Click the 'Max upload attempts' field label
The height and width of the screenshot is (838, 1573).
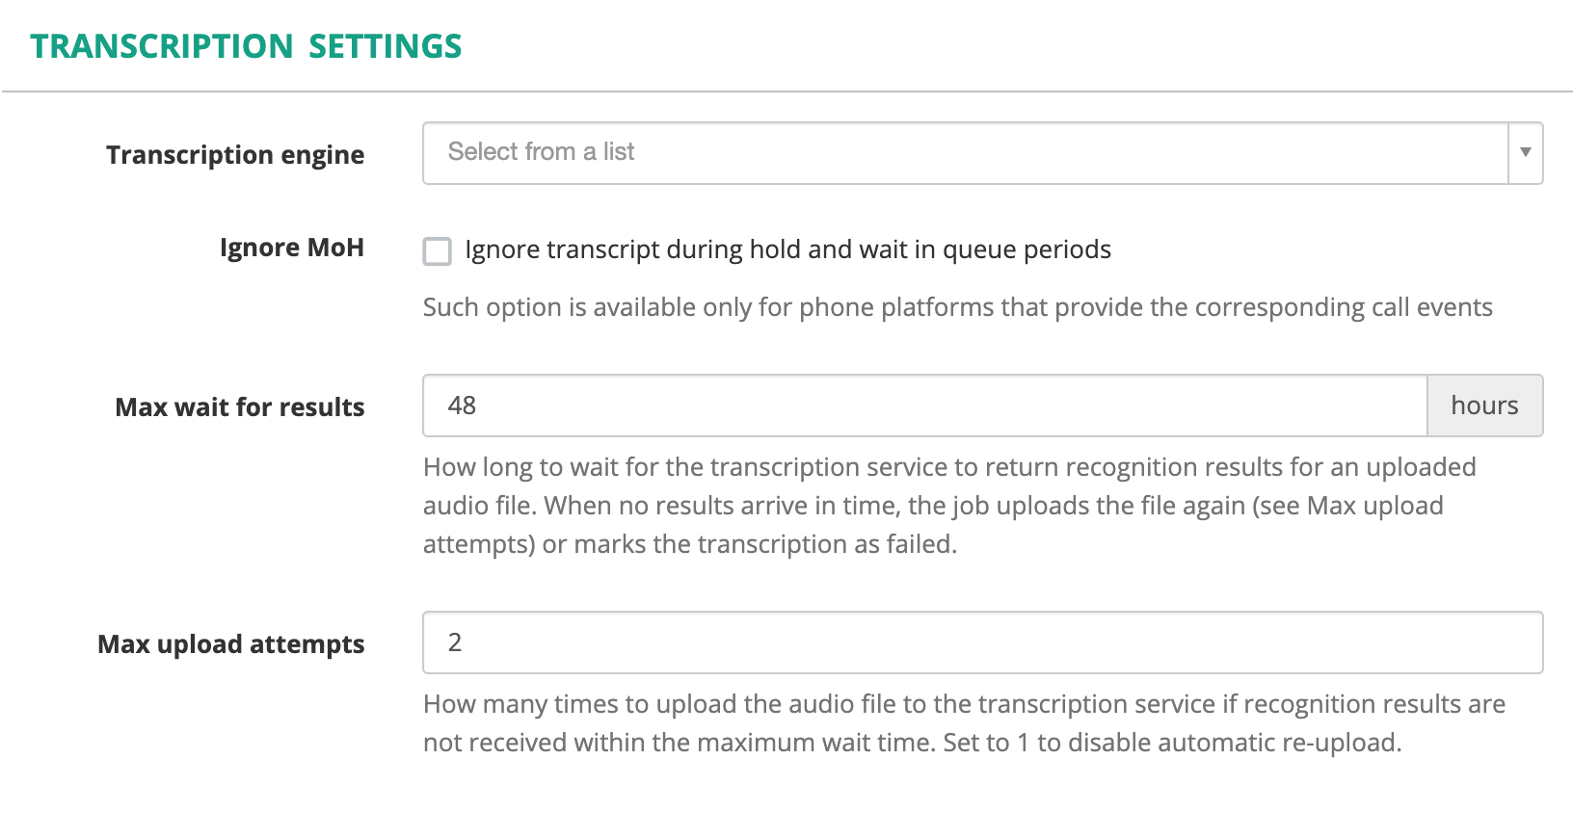point(231,643)
